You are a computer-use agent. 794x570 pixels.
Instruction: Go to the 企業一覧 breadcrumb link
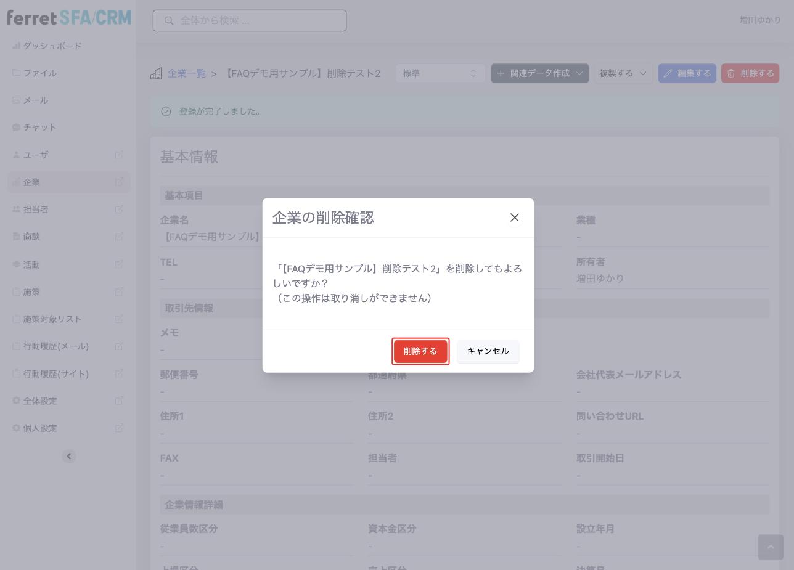coord(187,73)
